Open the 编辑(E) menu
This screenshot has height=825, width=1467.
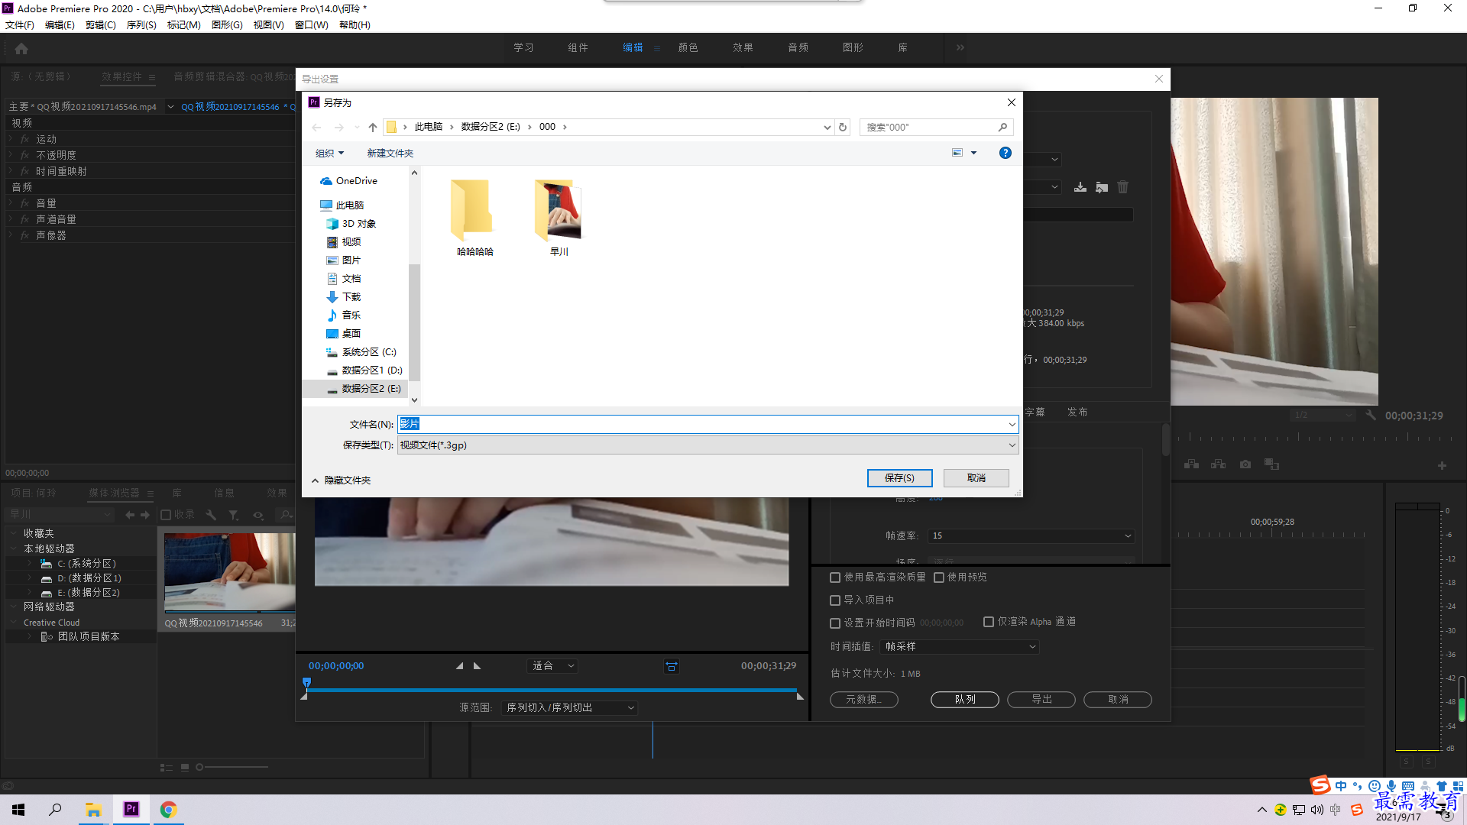(x=60, y=25)
